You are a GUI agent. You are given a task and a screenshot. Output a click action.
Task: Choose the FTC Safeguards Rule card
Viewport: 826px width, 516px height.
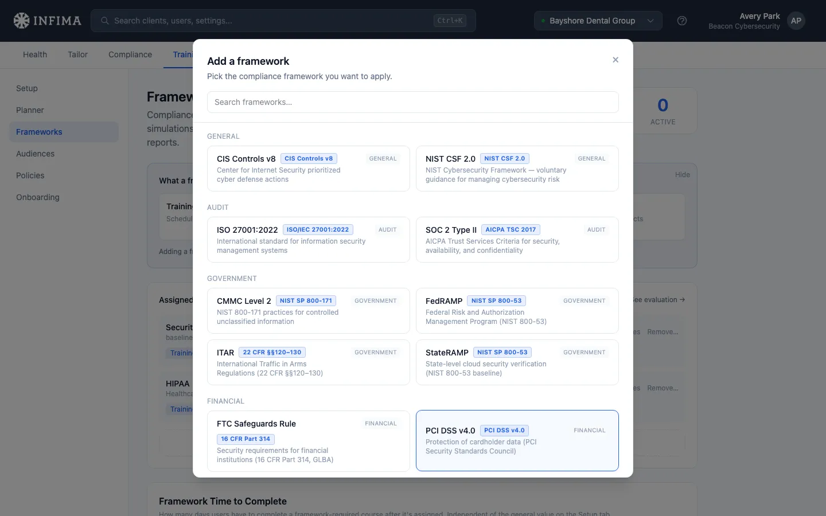click(x=309, y=441)
